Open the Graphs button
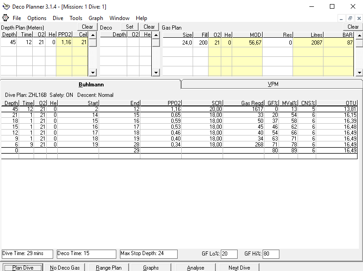 coord(151,267)
